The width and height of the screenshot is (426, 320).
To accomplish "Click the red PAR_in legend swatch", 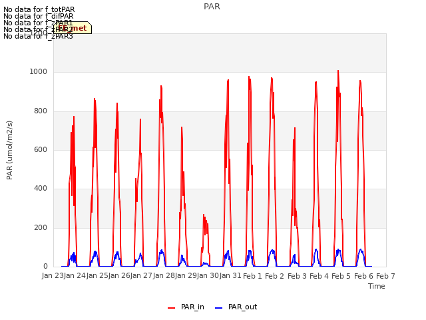I will click(x=172, y=308).
